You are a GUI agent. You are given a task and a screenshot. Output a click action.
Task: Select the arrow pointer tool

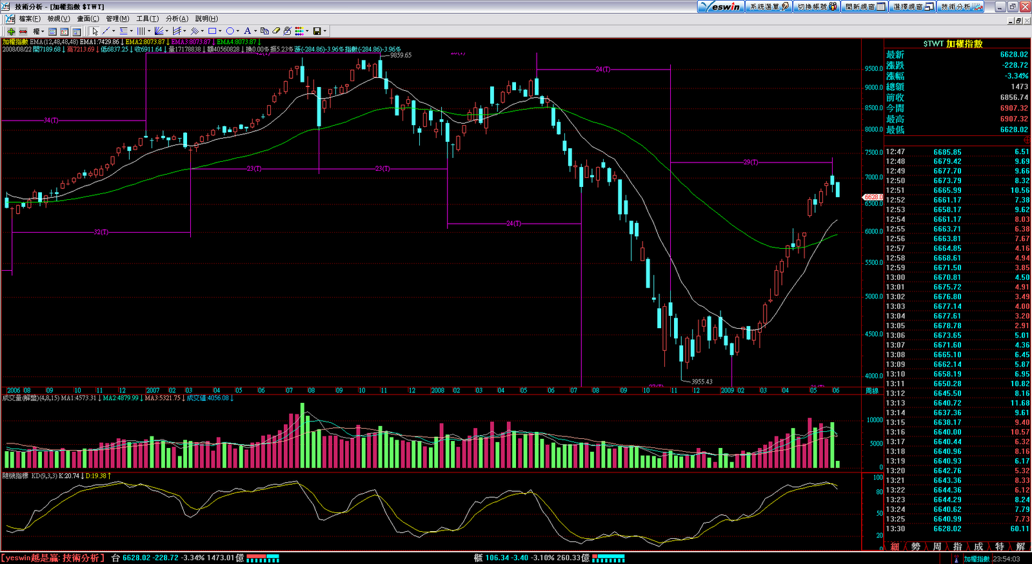click(x=95, y=31)
